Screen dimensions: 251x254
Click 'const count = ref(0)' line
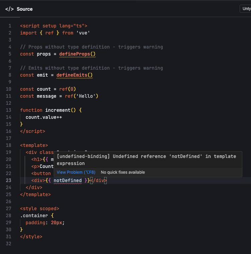click(48, 89)
